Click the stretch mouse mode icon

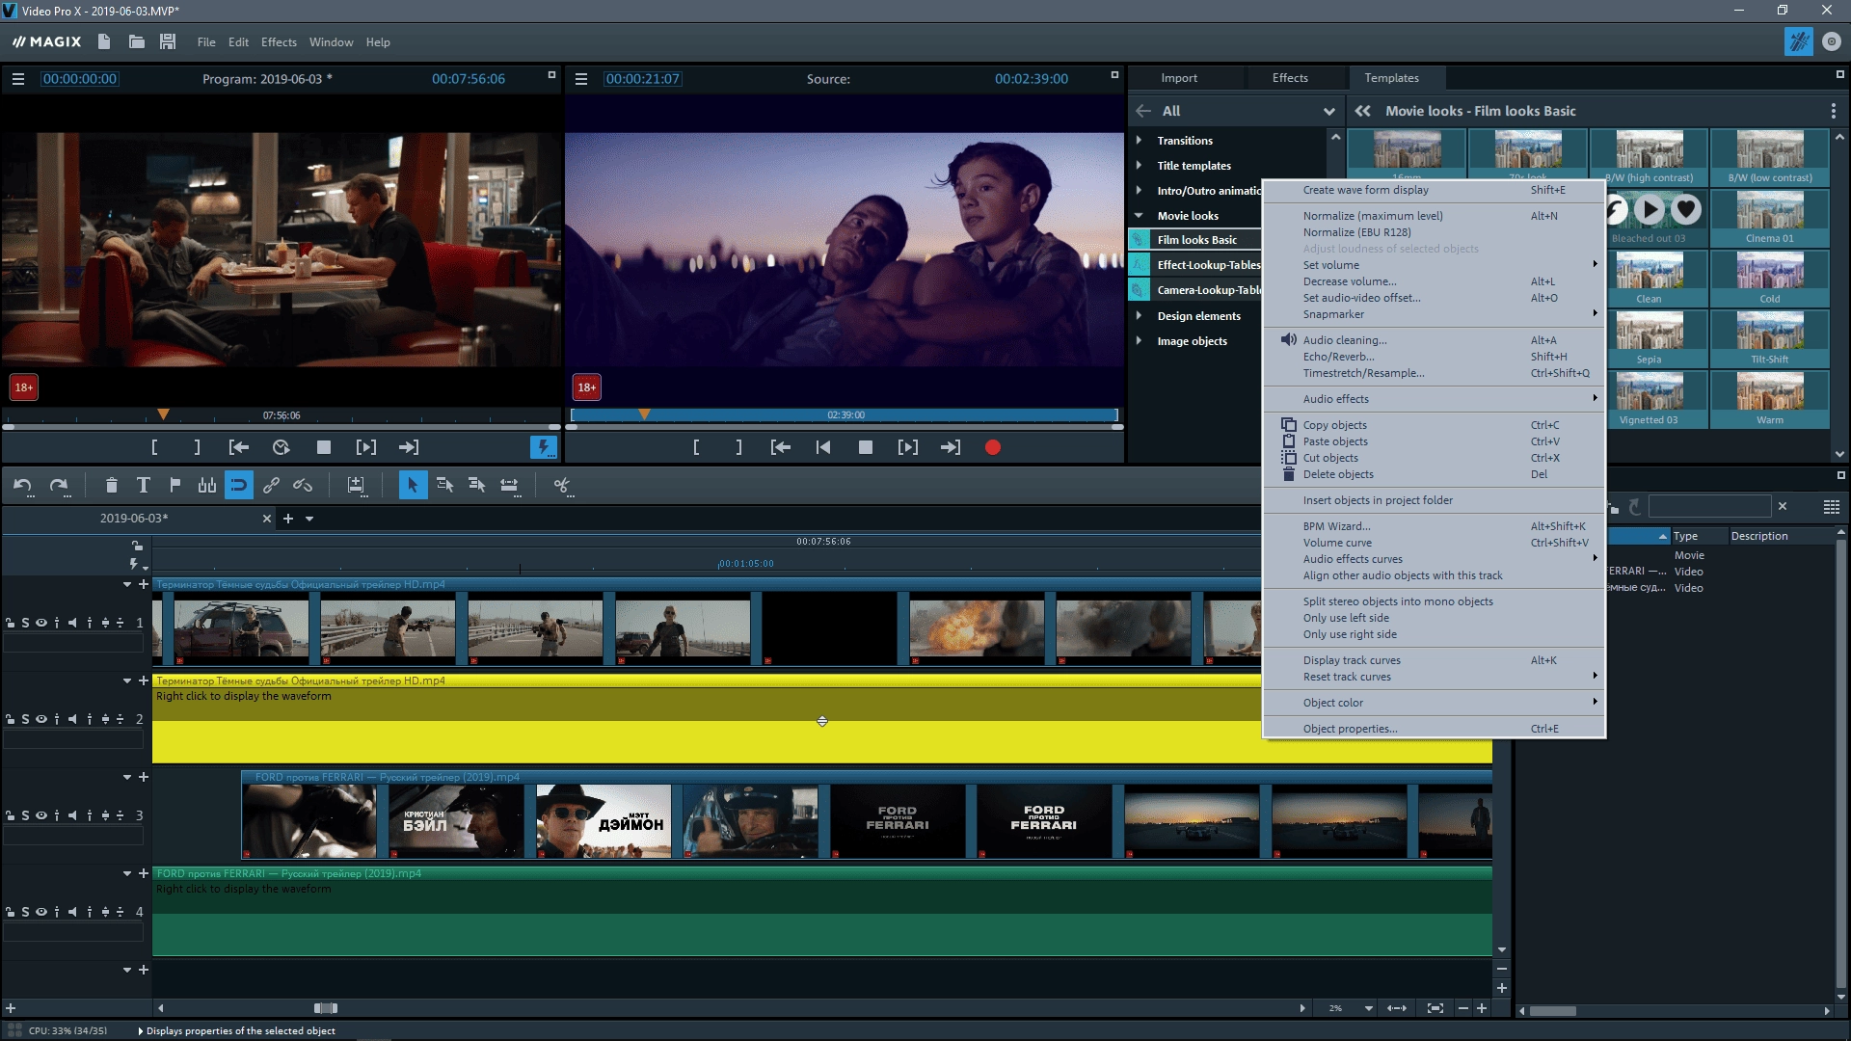point(509,486)
